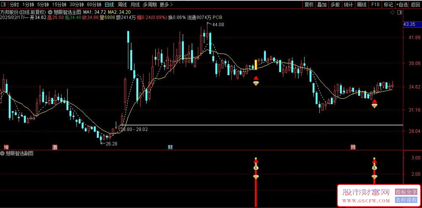Image resolution: width=422 pixels, height=208 pixels.
Task: Click the 财 financial report marker
Action: pos(170,147)
